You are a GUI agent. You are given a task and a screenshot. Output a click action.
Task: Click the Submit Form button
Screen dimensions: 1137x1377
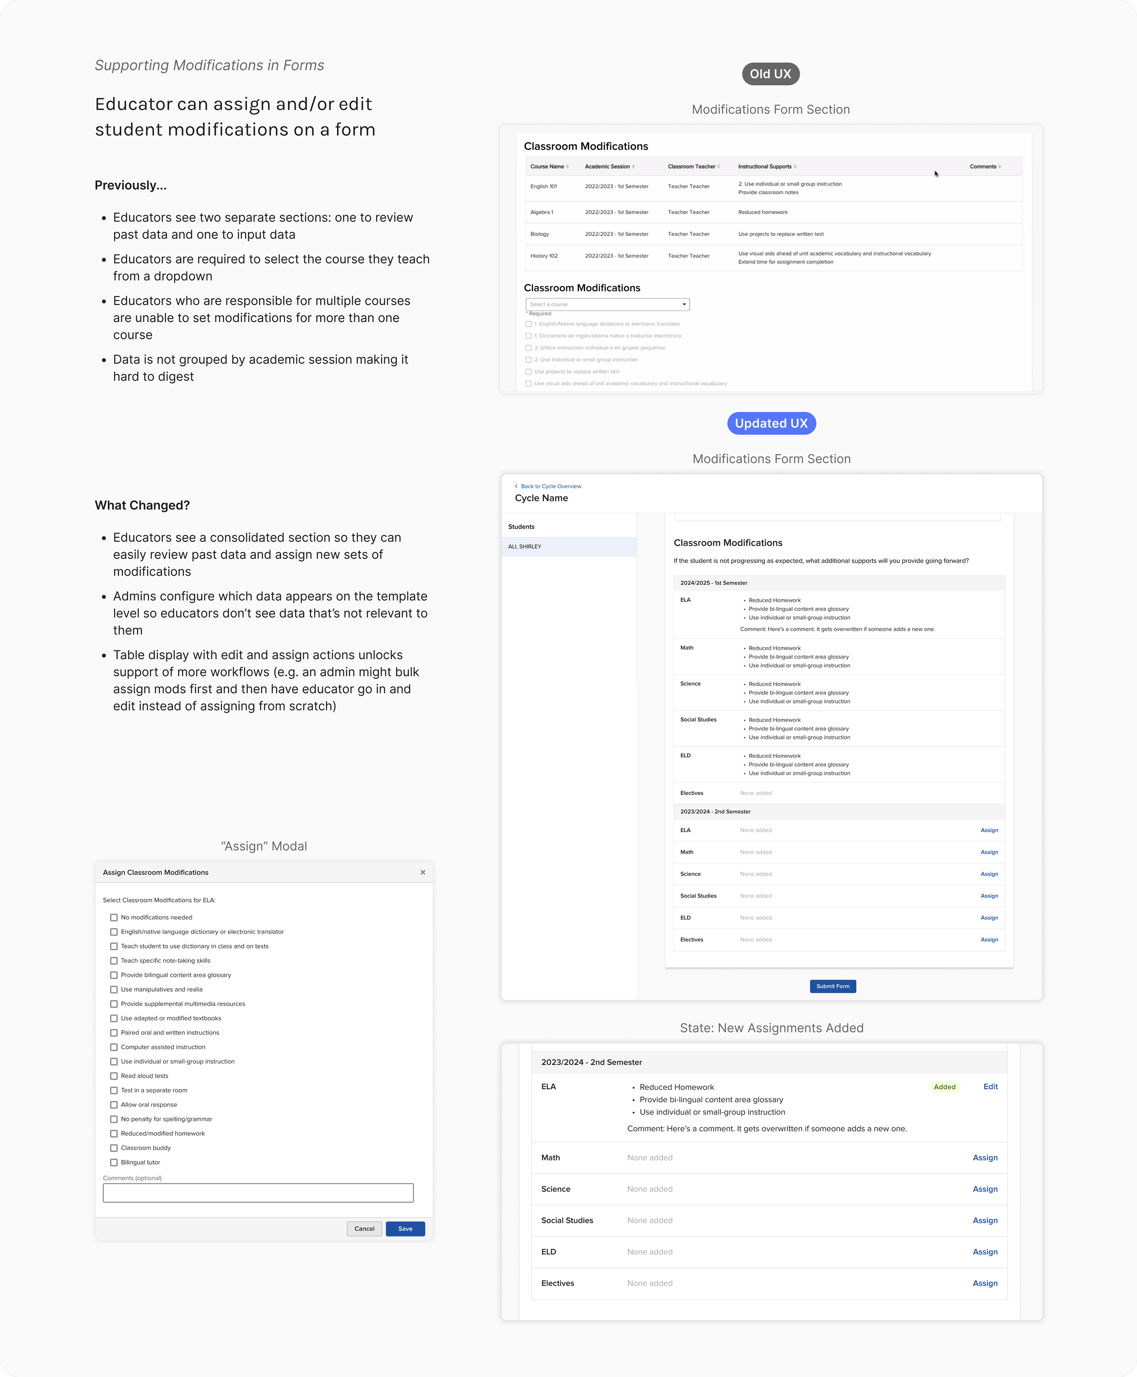click(x=832, y=986)
